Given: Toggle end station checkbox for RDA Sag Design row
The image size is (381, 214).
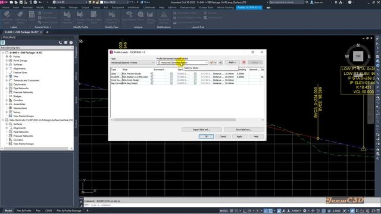Looking at the screenshot, I should [x=195, y=83].
